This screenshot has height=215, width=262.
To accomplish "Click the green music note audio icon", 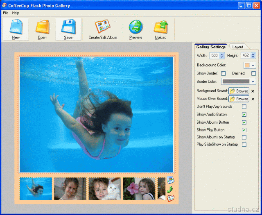I will point(170,189).
